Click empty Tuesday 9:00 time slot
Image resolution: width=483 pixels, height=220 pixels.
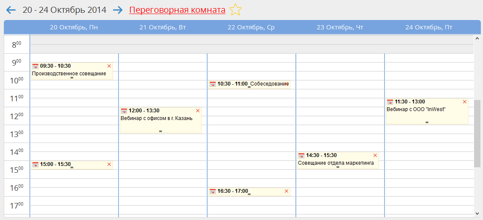tap(162, 58)
